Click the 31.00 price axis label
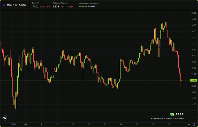 pos(193,117)
